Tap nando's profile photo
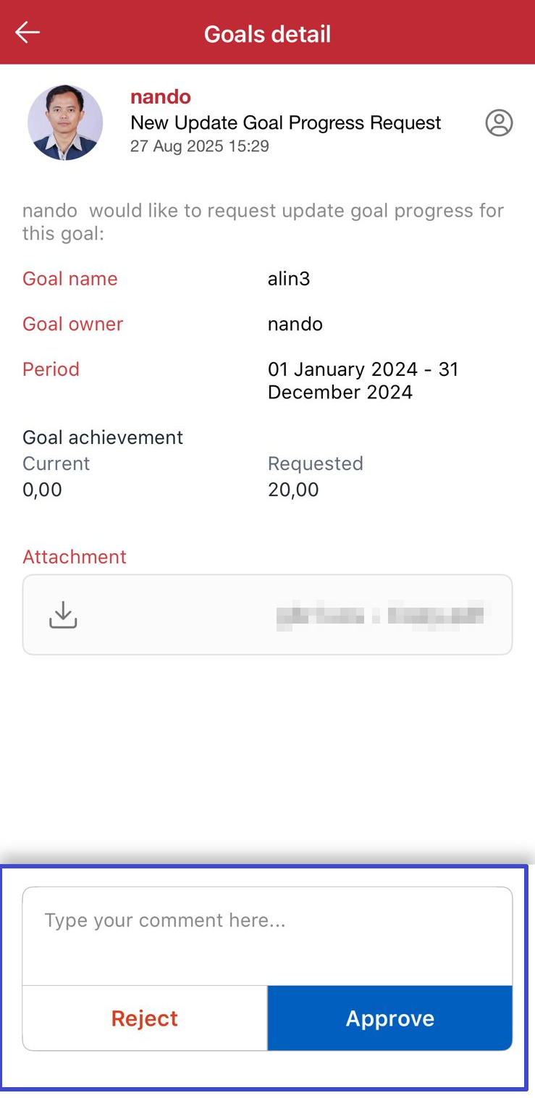535x1098 pixels. pyautogui.click(x=65, y=122)
